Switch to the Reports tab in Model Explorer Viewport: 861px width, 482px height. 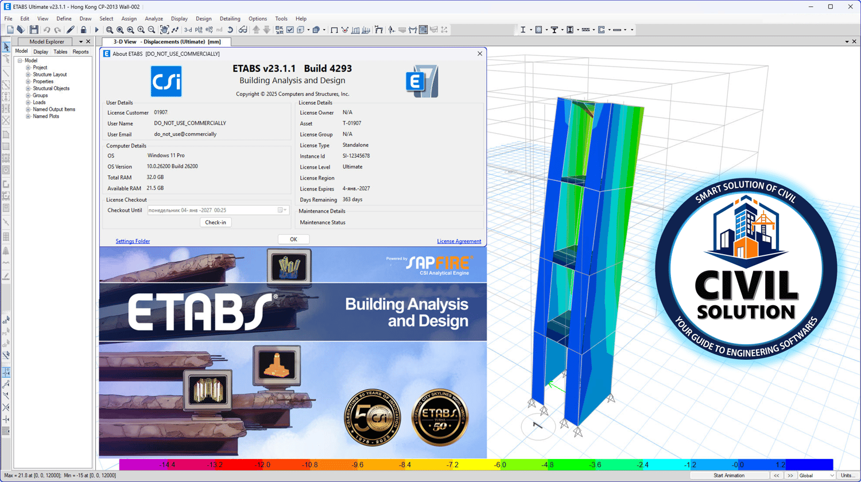80,52
